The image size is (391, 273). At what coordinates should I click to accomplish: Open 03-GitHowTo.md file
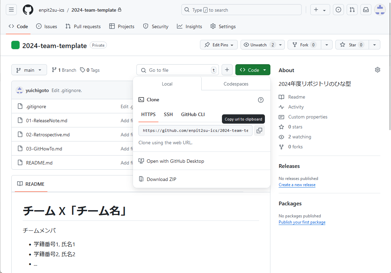(44, 149)
